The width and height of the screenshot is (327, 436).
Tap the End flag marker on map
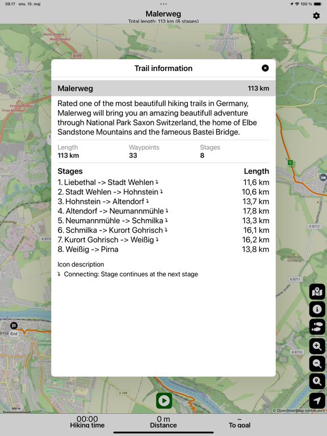tap(14, 326)
